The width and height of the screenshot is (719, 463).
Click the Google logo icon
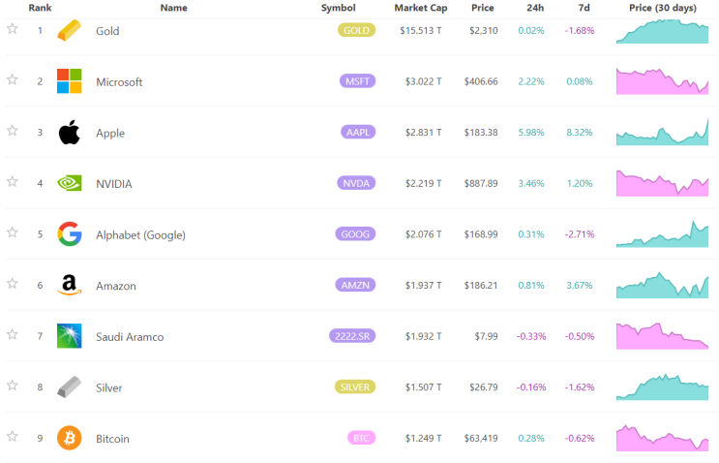click(x=70, y=234)
